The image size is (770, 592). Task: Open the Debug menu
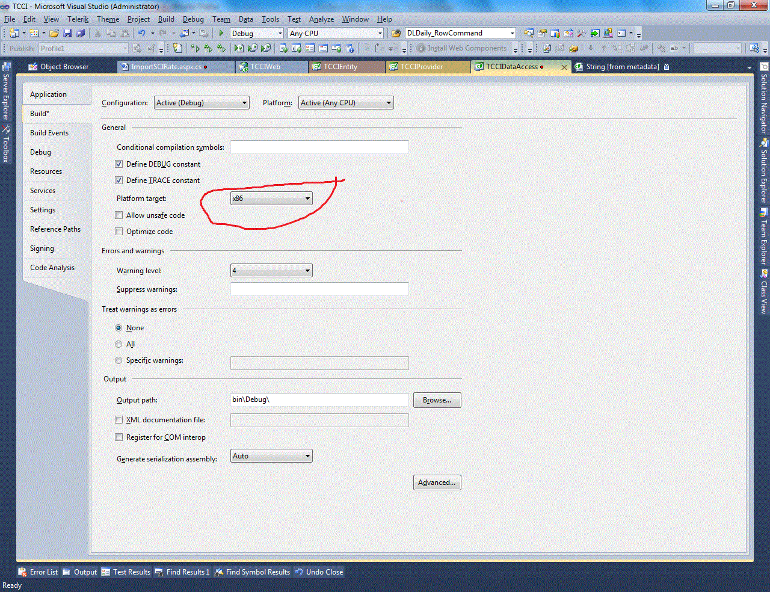point(193,19)
